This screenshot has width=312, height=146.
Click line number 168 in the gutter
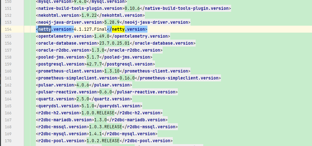(x=8, y=127)
